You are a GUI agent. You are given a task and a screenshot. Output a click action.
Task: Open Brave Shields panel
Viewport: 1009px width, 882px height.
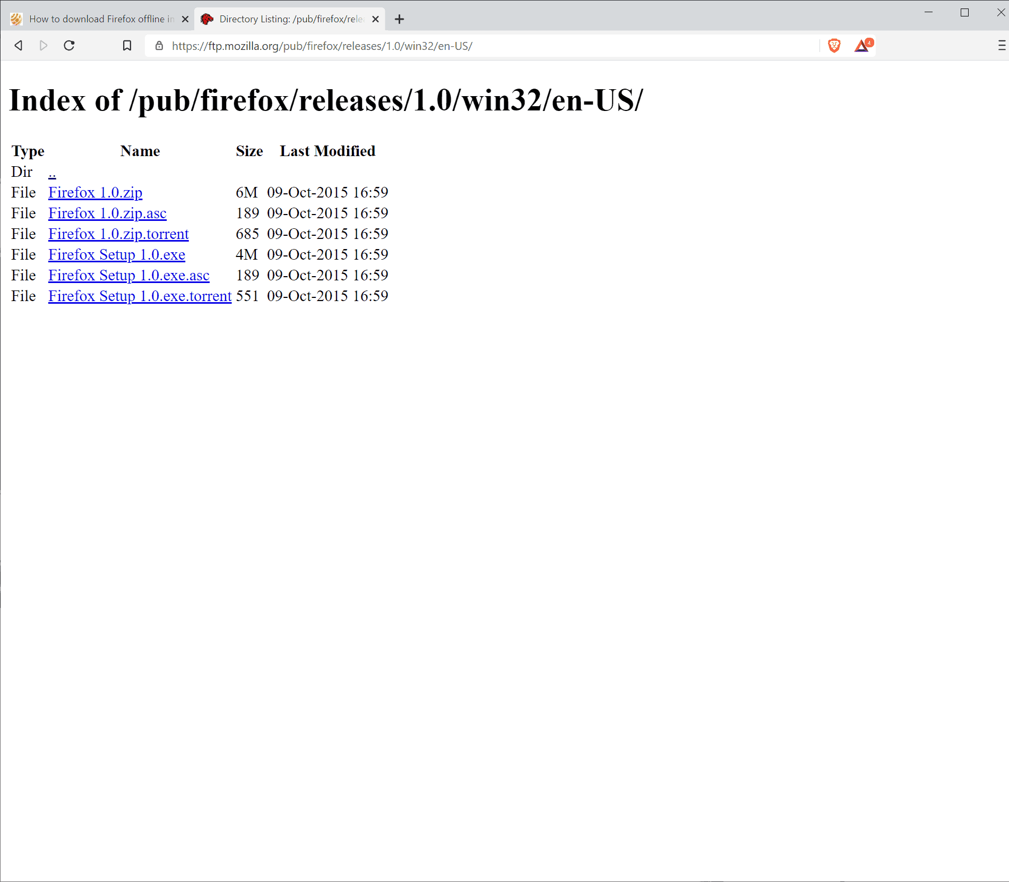tap(833, 46)
